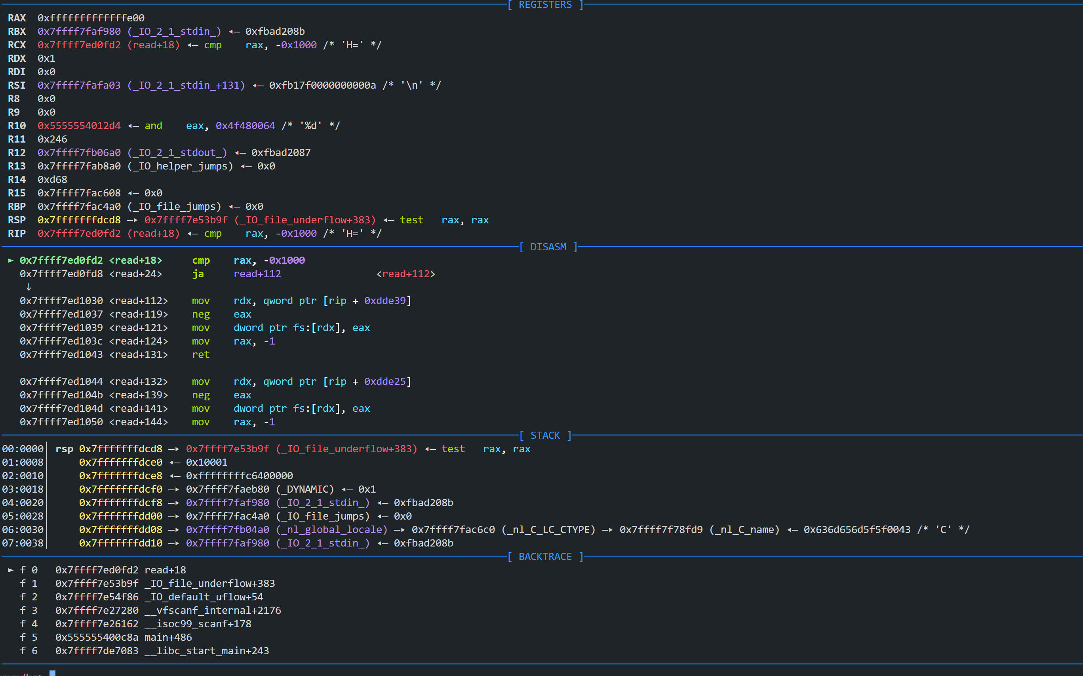Select value 0xfb17f0000000000a

322,85
